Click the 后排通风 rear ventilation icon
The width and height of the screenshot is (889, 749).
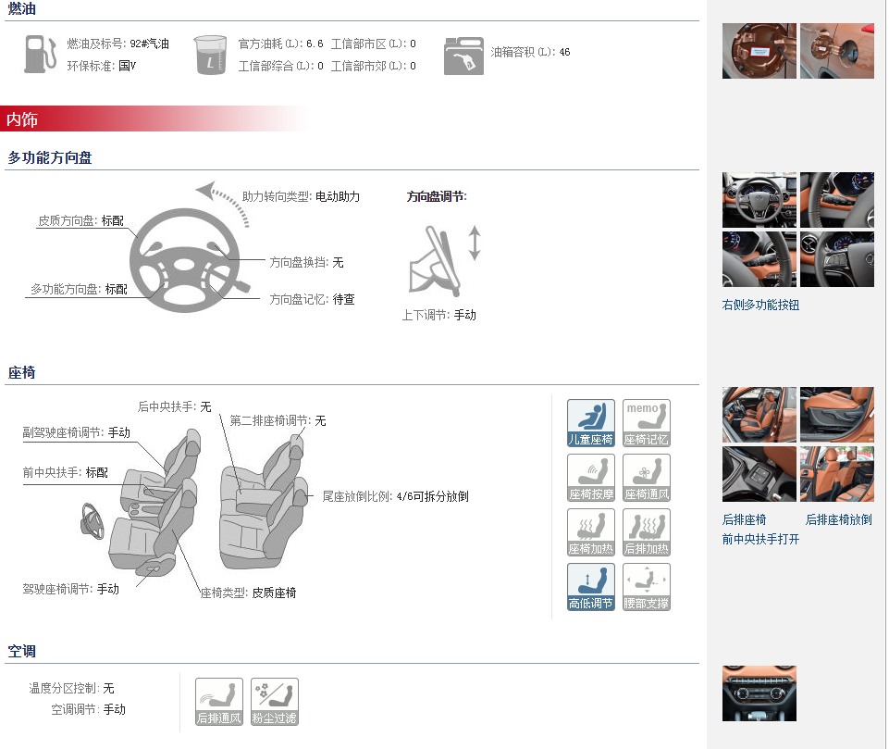tap(219, 702)
